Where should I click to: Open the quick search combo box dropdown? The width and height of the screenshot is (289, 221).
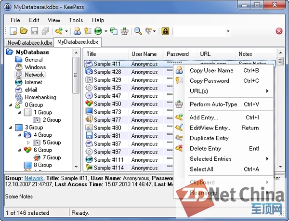point(228,31)
